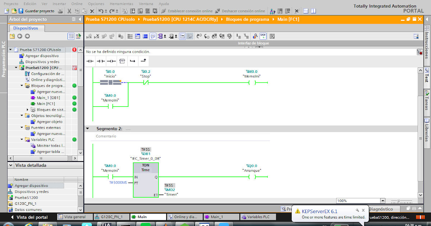
Task: Insert an empty box element
Action: (122, 61)
